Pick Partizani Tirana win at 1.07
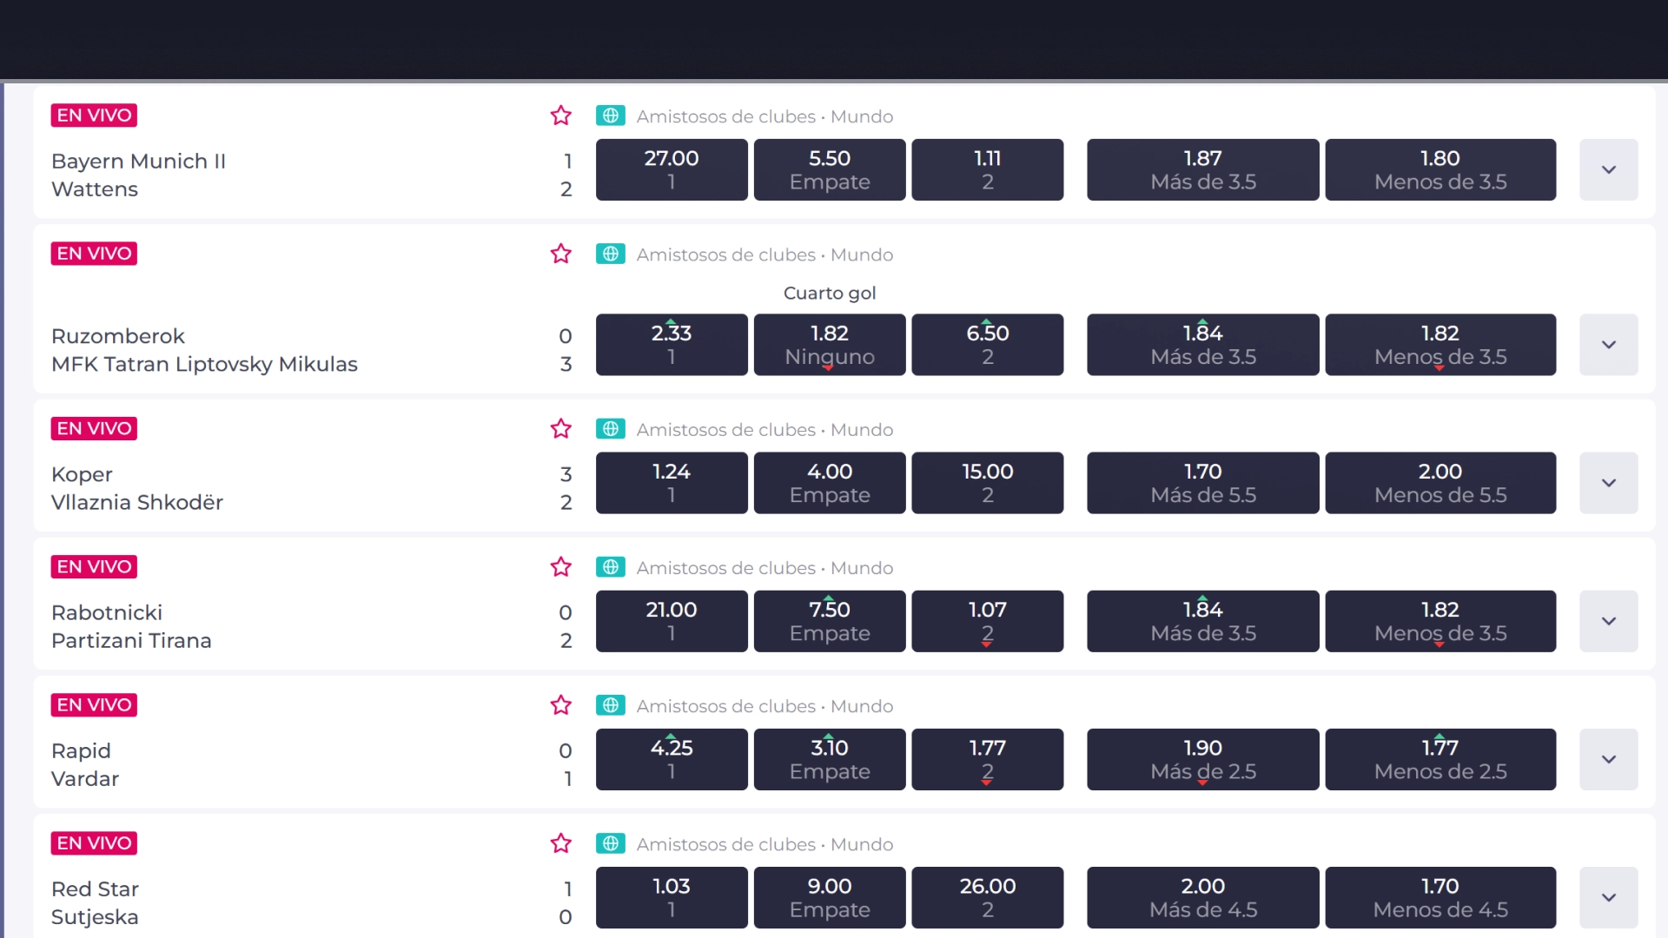1668x938 pixels. click(988, 621)
